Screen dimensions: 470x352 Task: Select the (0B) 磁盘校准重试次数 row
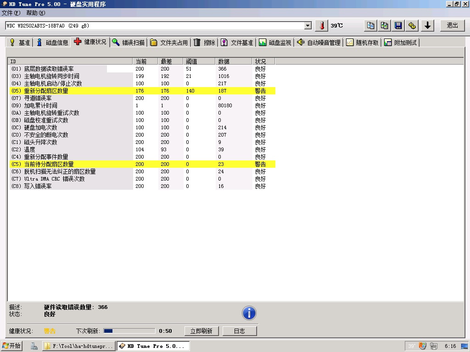[x=142, y=120]
